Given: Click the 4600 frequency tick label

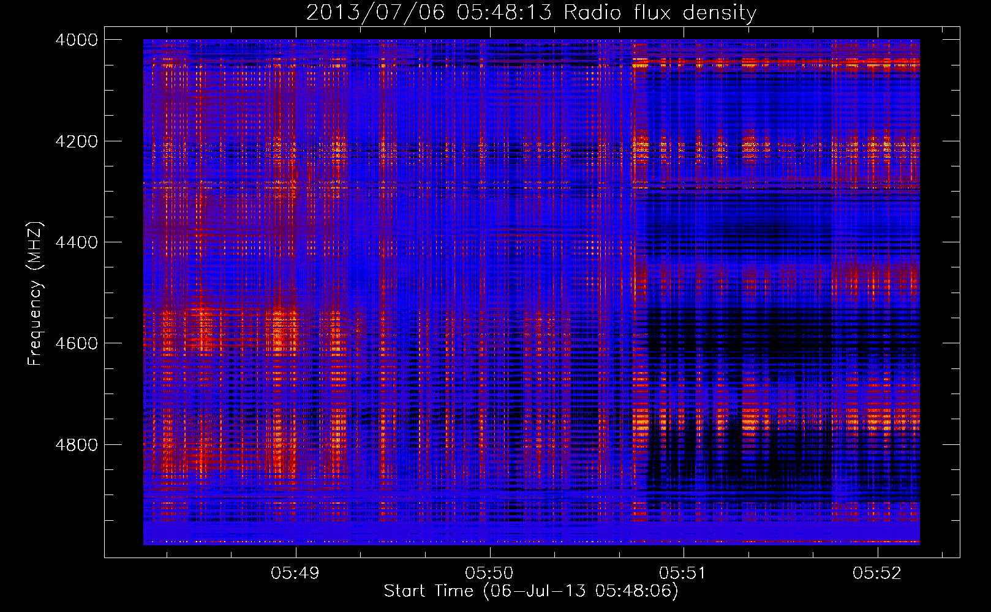Looking at the screenshot, I should 77,343.
